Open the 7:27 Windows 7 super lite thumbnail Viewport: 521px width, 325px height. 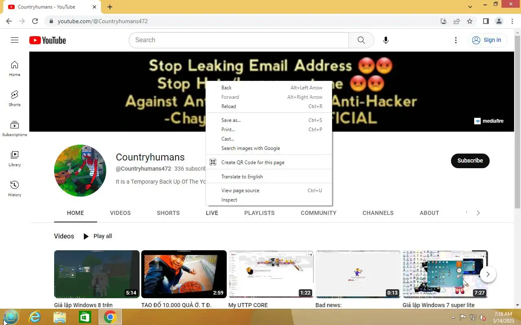point(445,274)
